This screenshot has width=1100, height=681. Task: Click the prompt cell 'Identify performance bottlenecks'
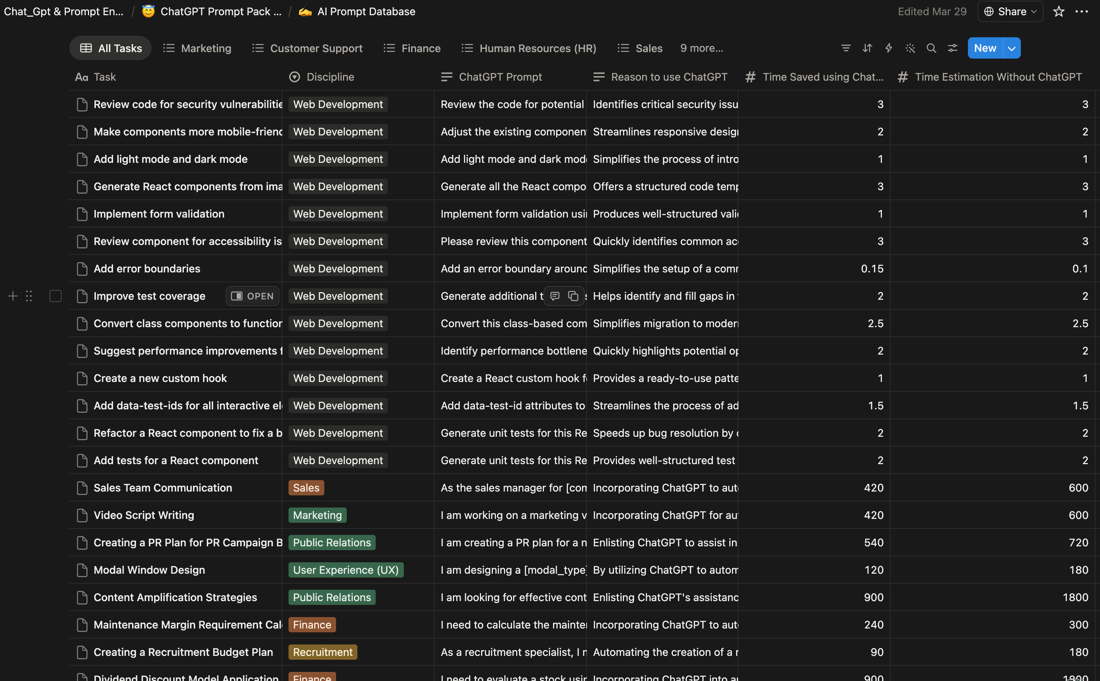coord(510,351)
